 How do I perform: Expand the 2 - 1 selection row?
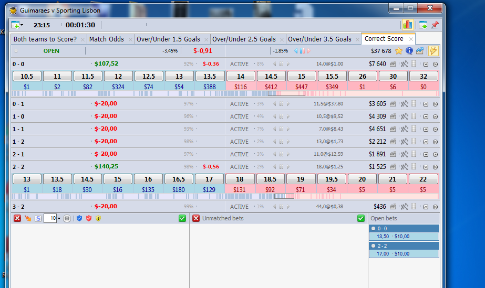[426, 154]
